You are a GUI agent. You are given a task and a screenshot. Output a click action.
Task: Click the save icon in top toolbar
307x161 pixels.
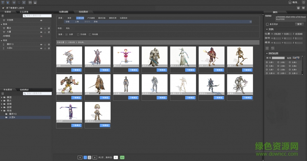30,2
